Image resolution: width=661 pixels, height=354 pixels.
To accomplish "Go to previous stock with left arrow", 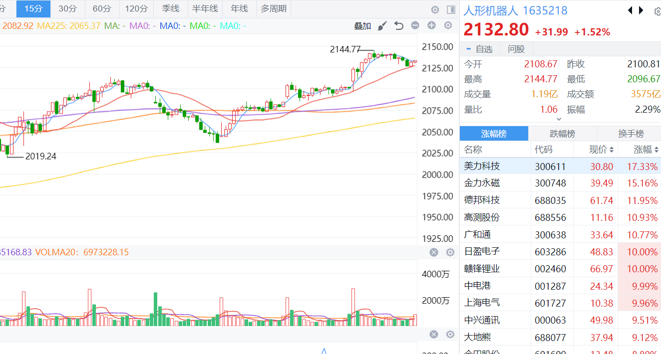I will (x=630, y=10).
